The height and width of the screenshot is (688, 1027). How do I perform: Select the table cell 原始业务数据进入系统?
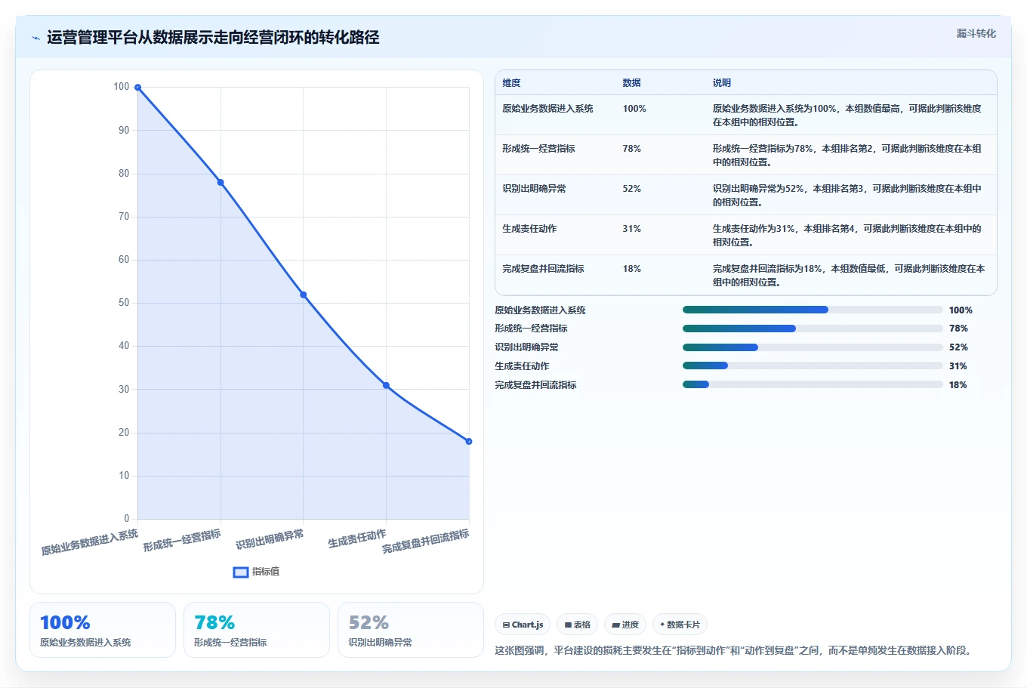point(547,109)
